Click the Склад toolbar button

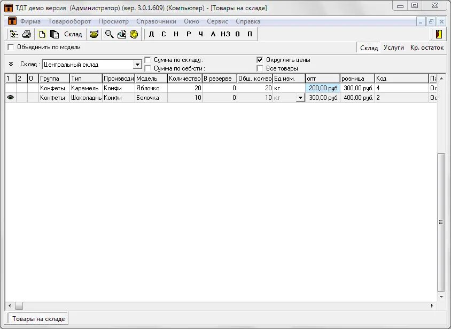tap(73, 34)
